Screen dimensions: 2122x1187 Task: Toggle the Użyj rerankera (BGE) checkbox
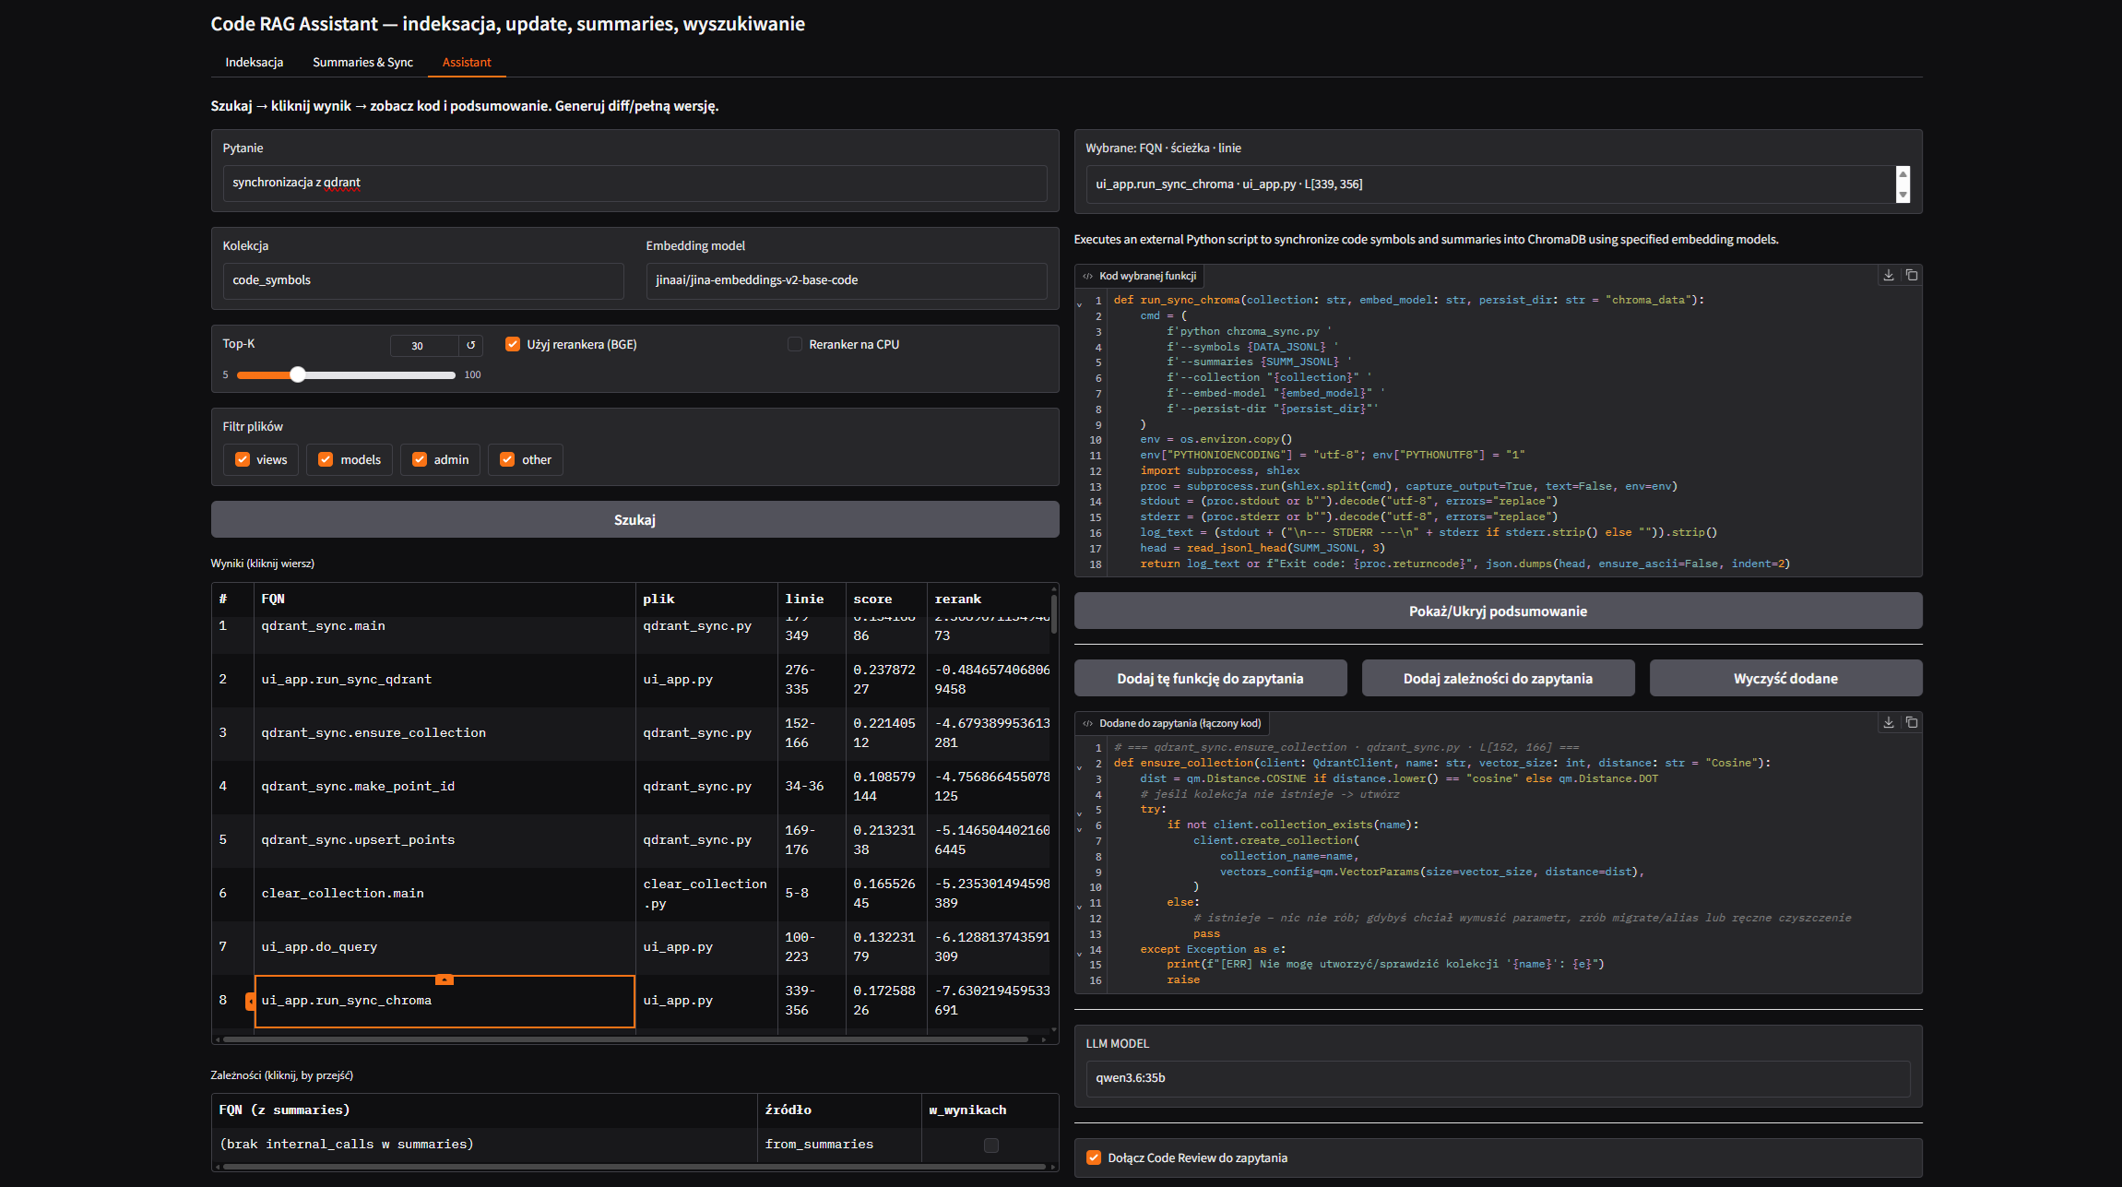click(513, 344)
